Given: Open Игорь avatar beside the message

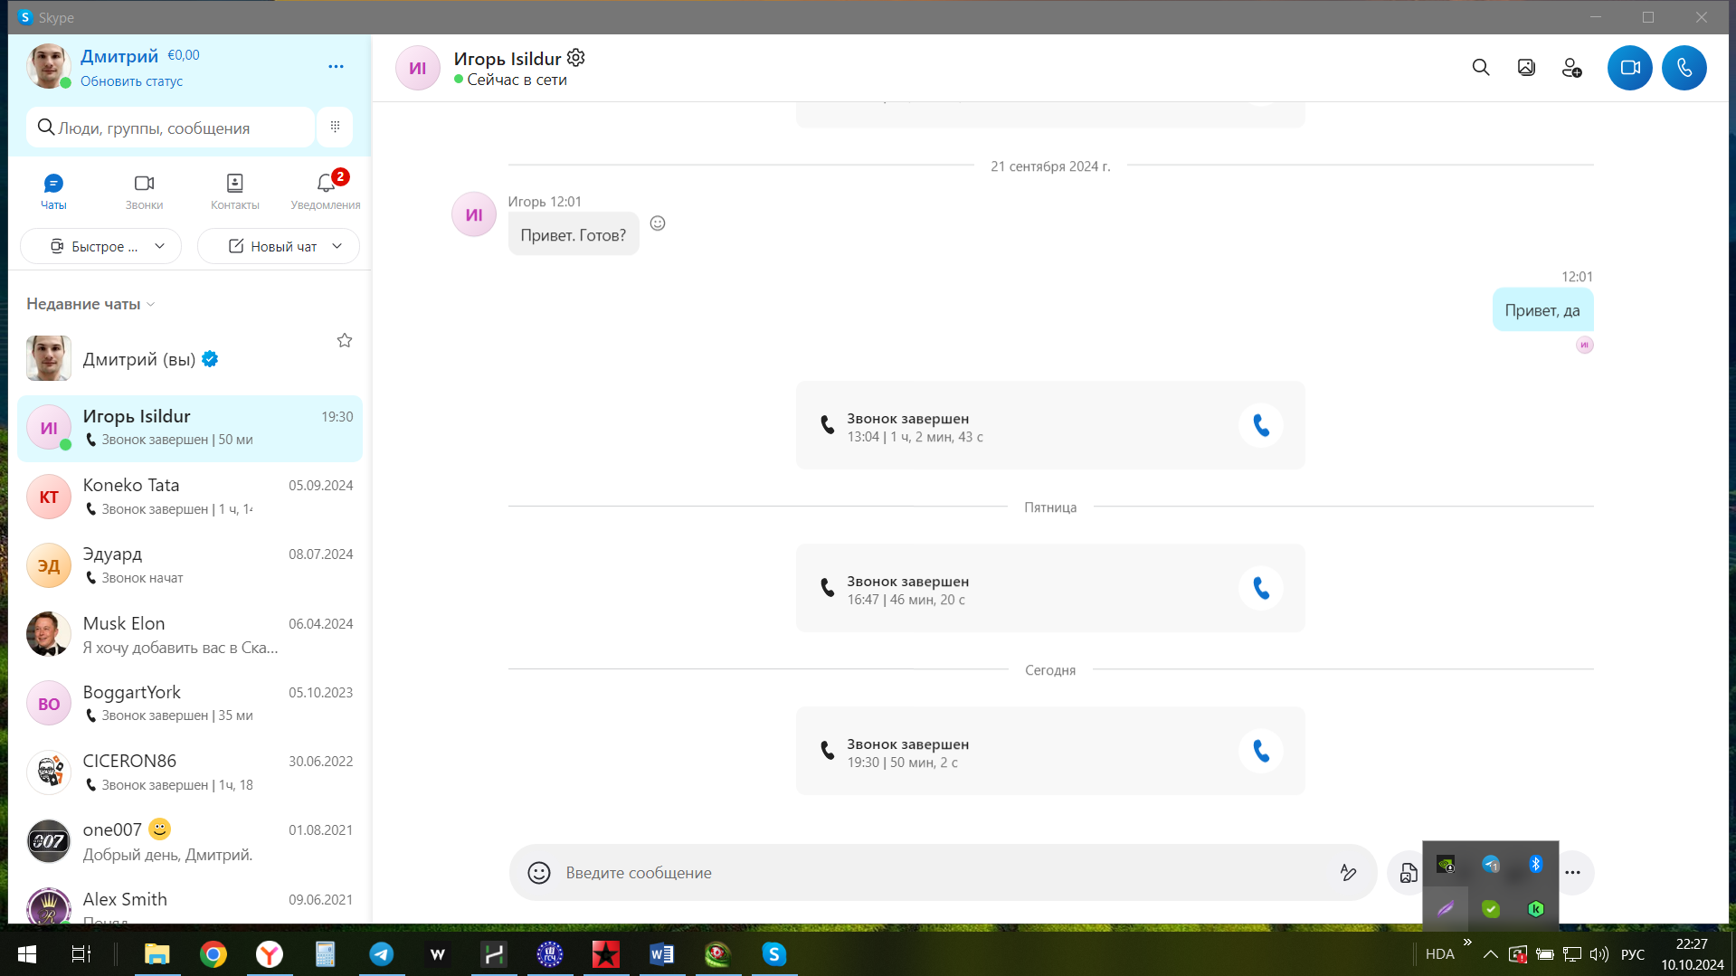Looking at the screenshot, I should tap(474, 214).
